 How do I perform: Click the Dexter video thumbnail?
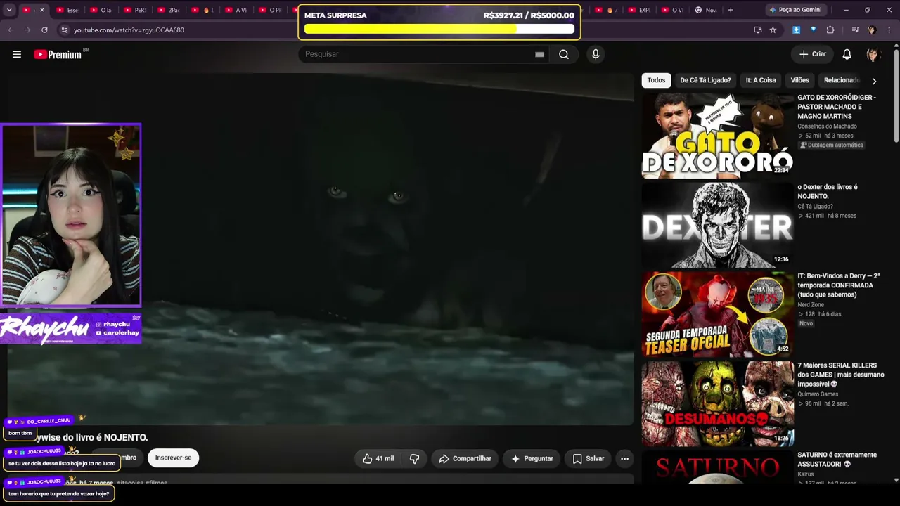pos(717,225)
